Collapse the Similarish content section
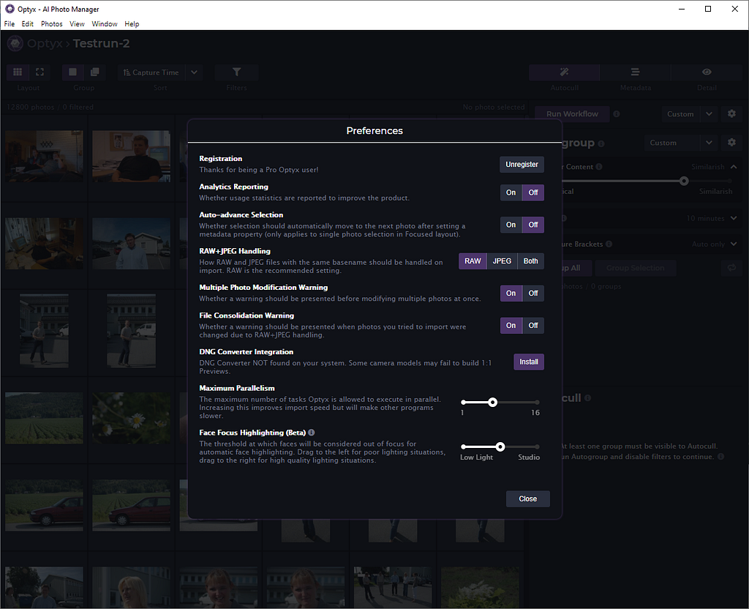749x609 pixels. (734, 167)
